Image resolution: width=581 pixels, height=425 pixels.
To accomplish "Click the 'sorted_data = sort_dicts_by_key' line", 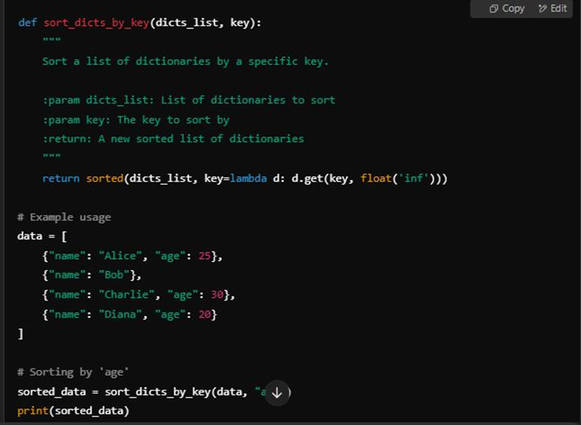I will (x=154, y=392).
